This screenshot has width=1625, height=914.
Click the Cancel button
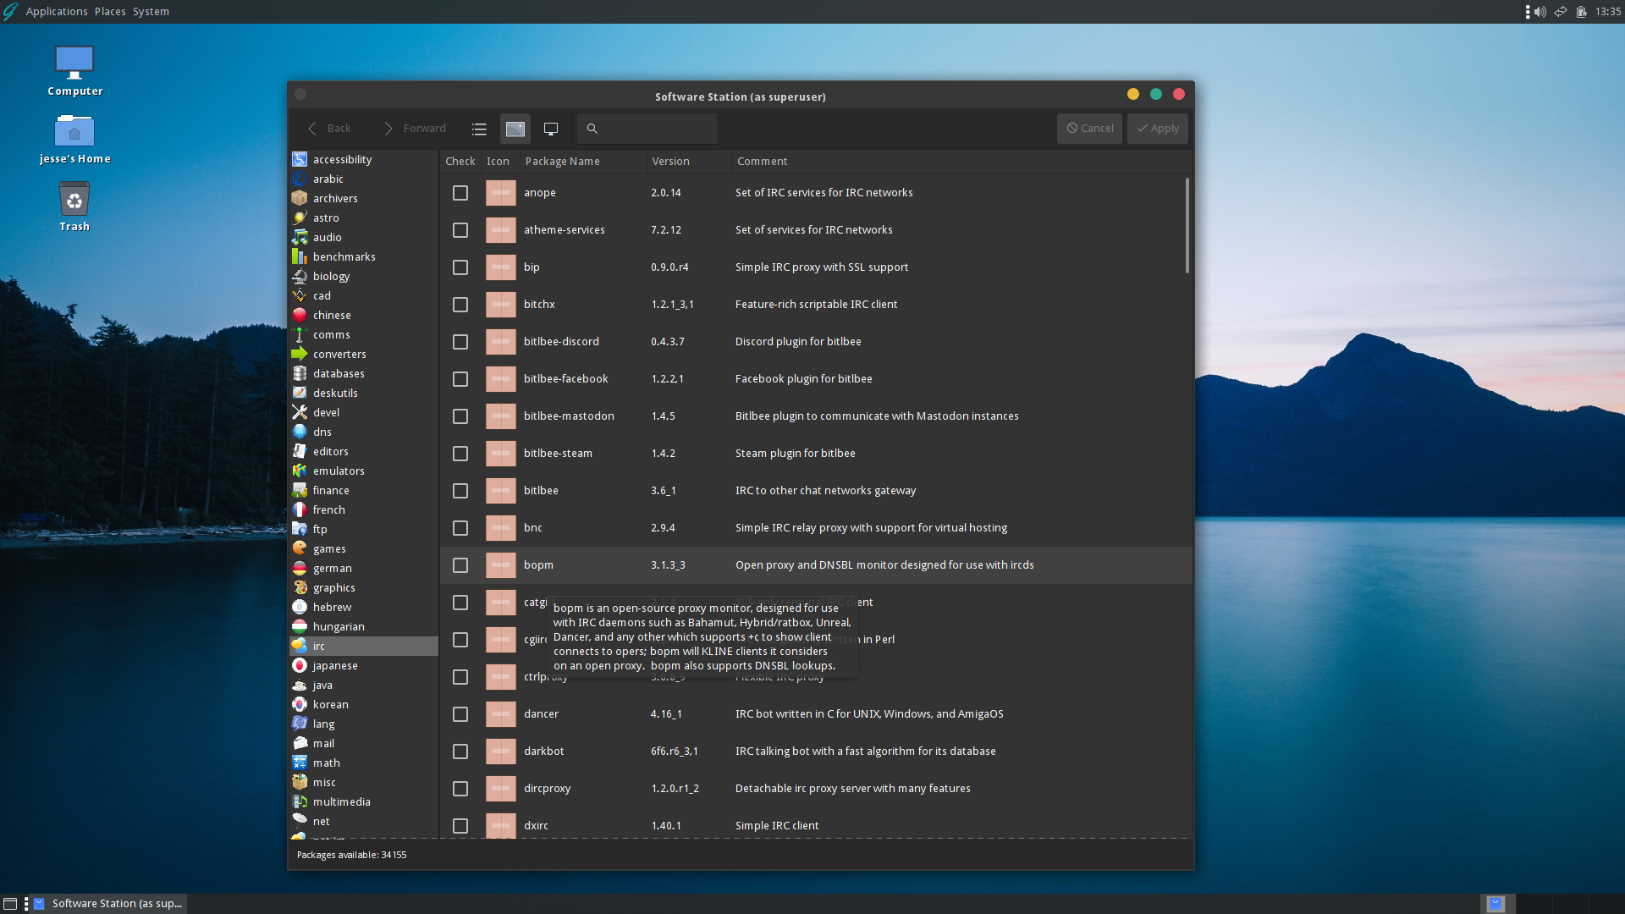coord(1089,129)
